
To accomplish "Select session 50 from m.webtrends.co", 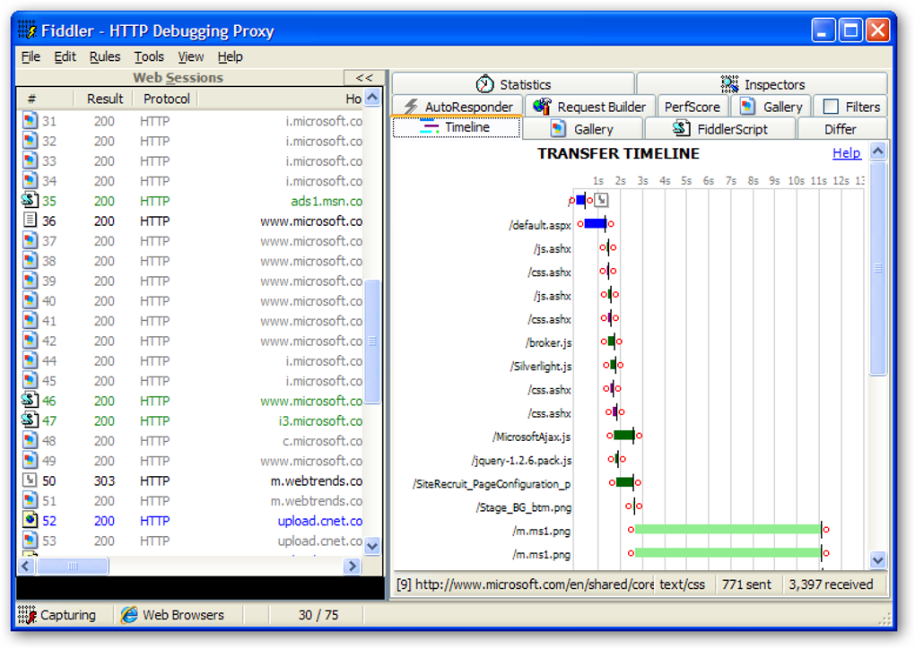I will [x=179, y=480].
